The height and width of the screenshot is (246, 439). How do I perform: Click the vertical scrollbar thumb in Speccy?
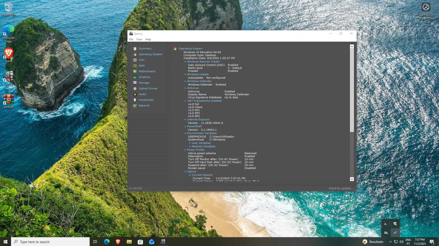point(352,91)
